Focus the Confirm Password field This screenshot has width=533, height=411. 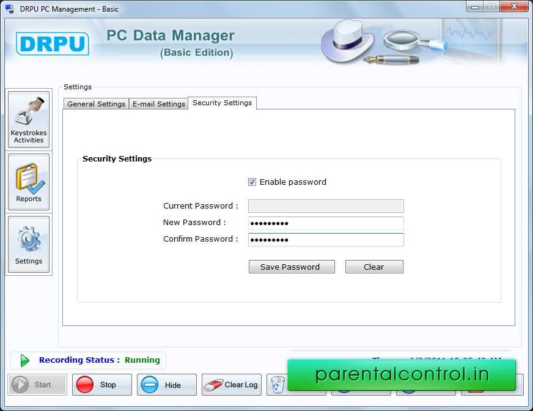[x=326, y=240]
